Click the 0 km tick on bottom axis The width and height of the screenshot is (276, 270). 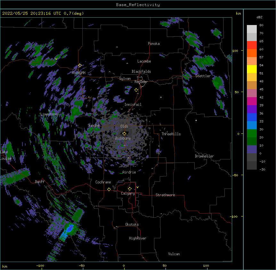(x=124, y=266)
